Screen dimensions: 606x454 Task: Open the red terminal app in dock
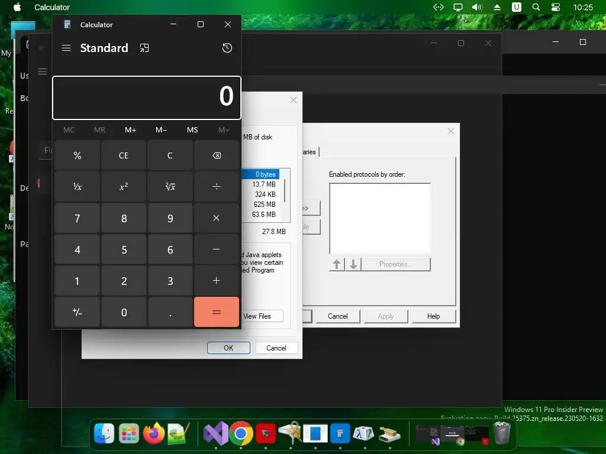[x=266, y=433]
